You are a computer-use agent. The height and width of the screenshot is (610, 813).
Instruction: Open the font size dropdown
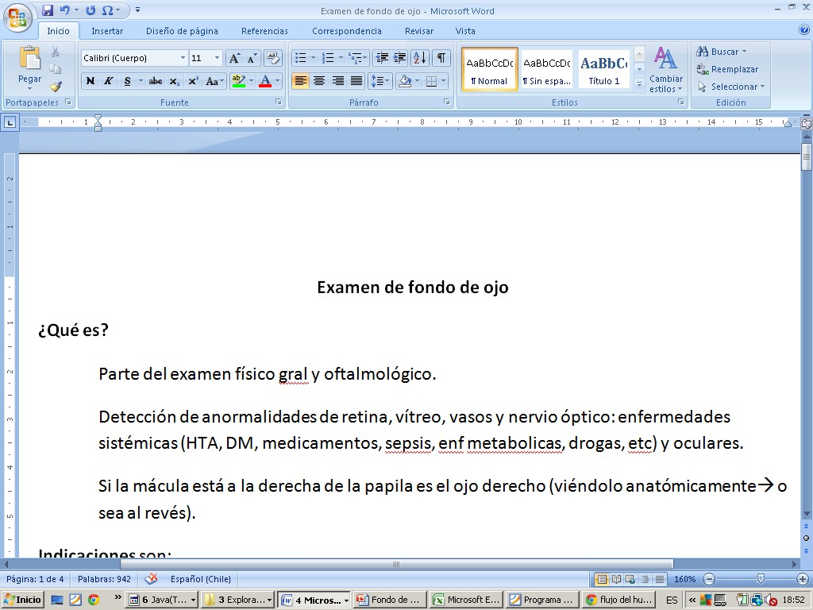(x=218, y=58)
